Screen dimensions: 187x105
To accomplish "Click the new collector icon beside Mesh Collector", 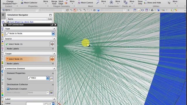I will pos(51,92).
